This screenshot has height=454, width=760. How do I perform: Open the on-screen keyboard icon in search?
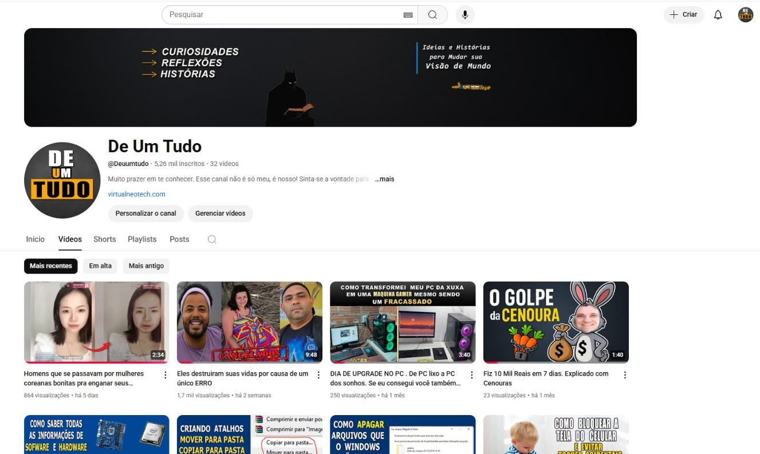[x=408, y=15]
